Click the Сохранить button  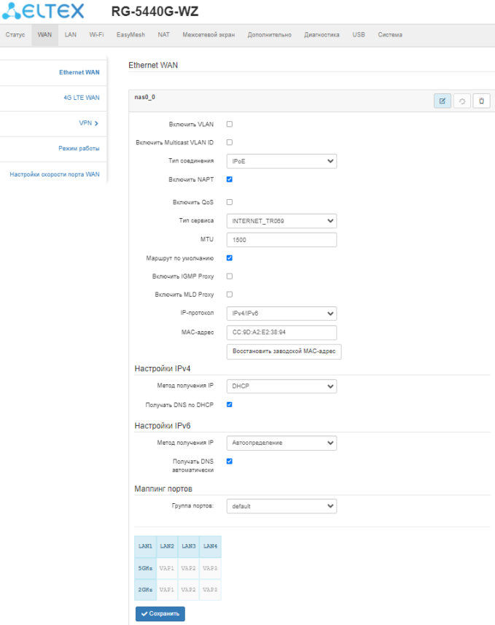[160, 614]
